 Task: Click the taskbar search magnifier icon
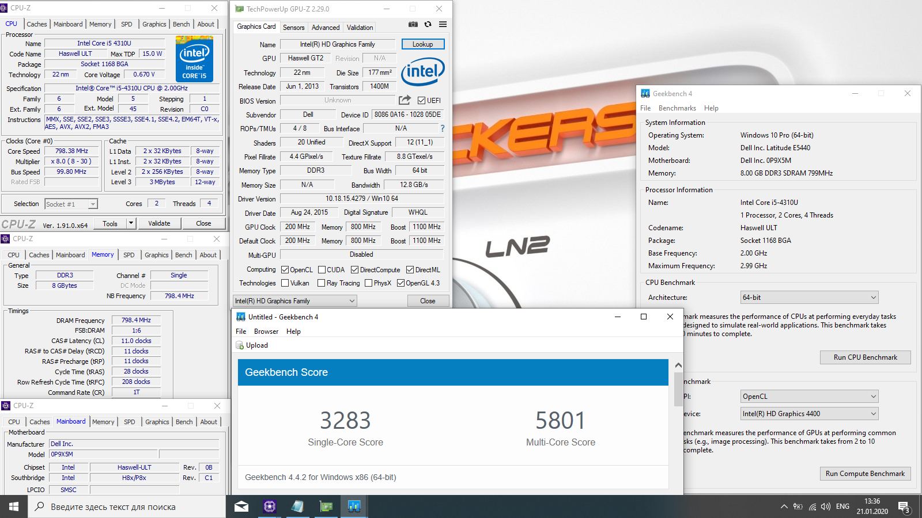pos(39,506)
